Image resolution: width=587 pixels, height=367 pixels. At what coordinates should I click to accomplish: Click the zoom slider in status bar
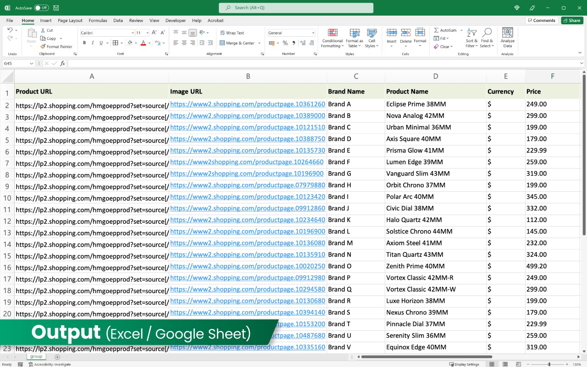(549, 364)
